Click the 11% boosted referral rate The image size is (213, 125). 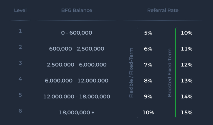point(186,49)
